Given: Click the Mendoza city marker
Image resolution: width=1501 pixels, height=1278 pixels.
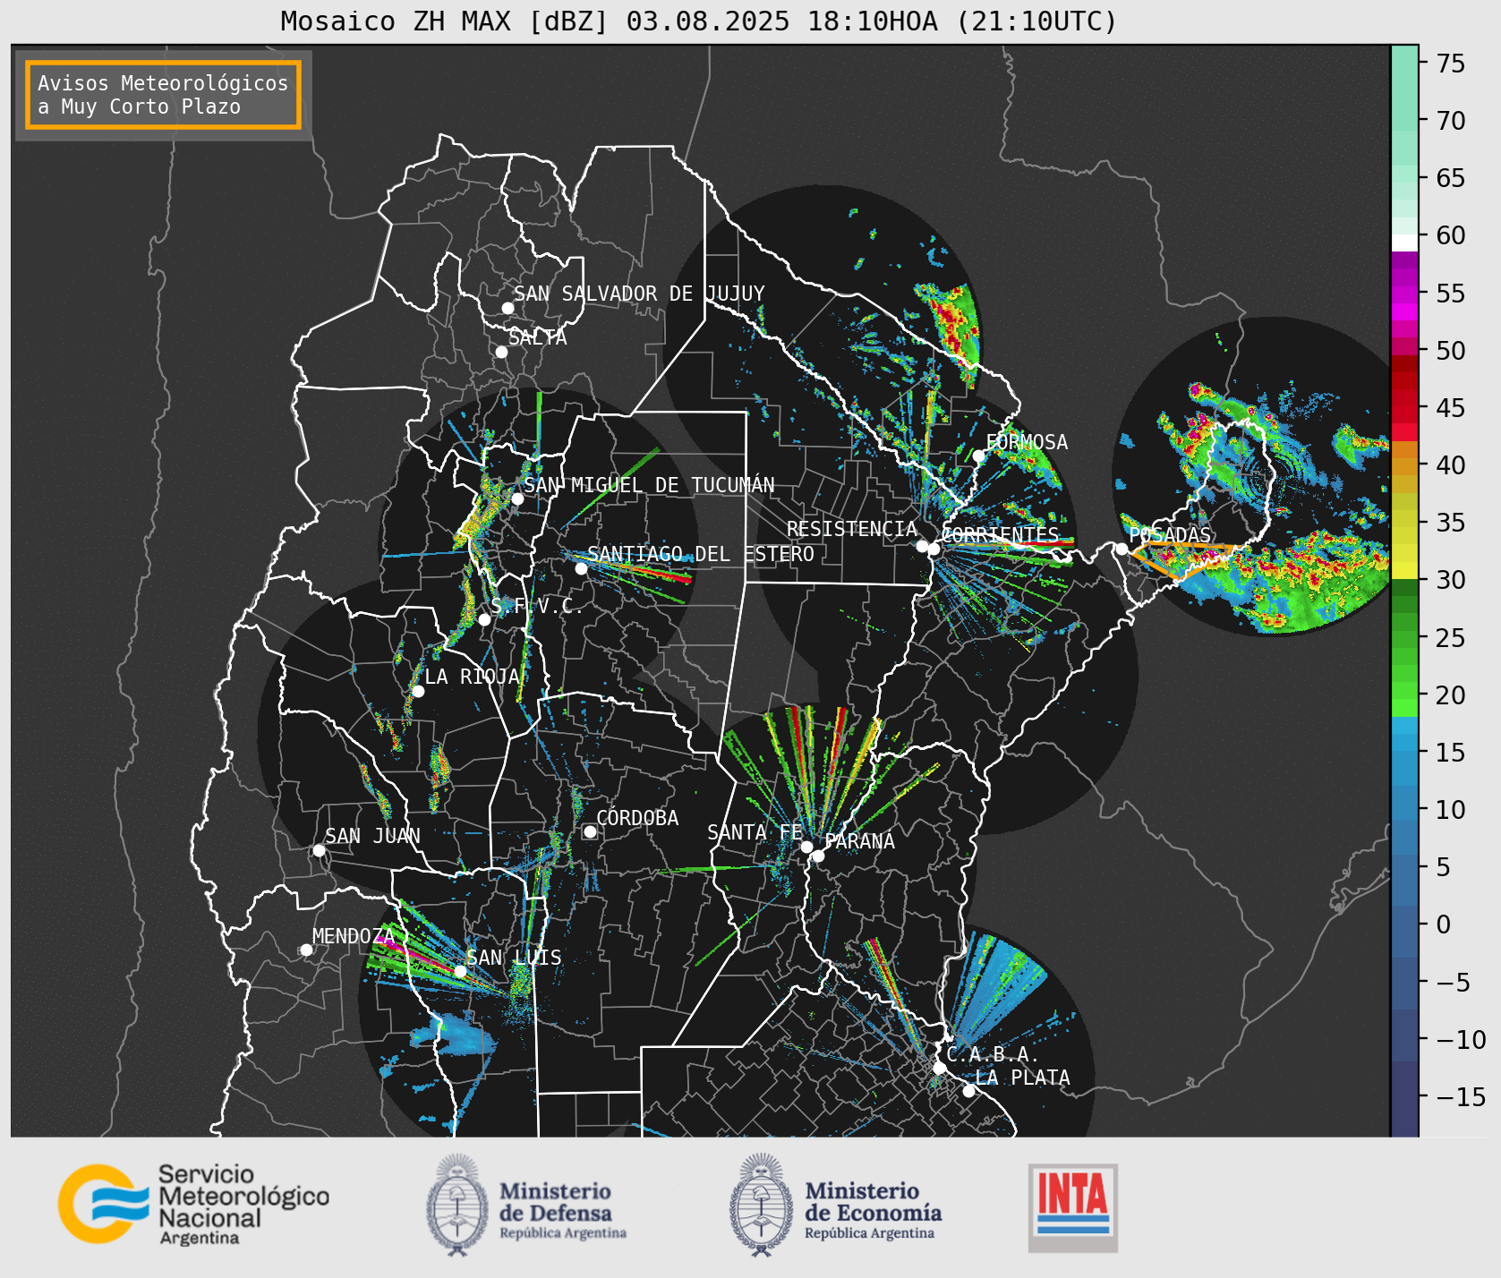Looking at the screenshot, I should 306,950.
